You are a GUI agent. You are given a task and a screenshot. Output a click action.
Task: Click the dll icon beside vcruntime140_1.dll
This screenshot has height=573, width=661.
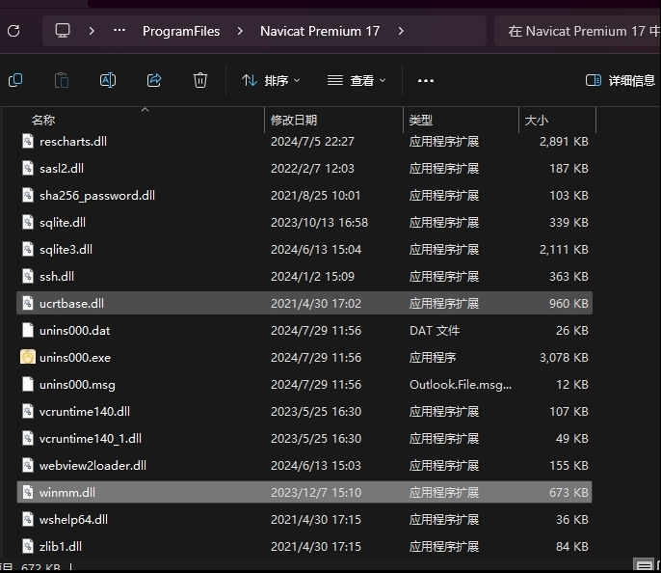28,438
